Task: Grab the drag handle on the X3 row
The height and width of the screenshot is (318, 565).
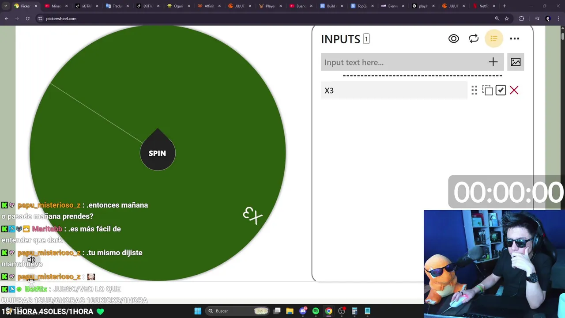Action: coord(474,91)
